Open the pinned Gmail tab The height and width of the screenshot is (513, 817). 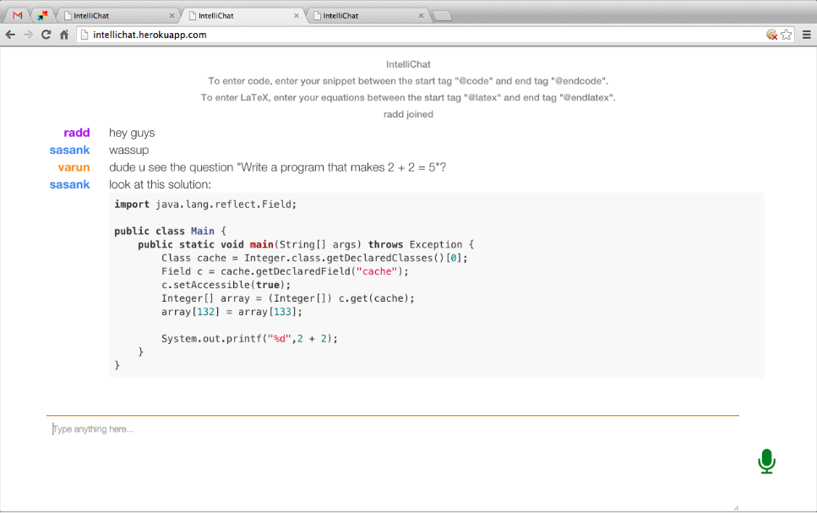[17, 16]
